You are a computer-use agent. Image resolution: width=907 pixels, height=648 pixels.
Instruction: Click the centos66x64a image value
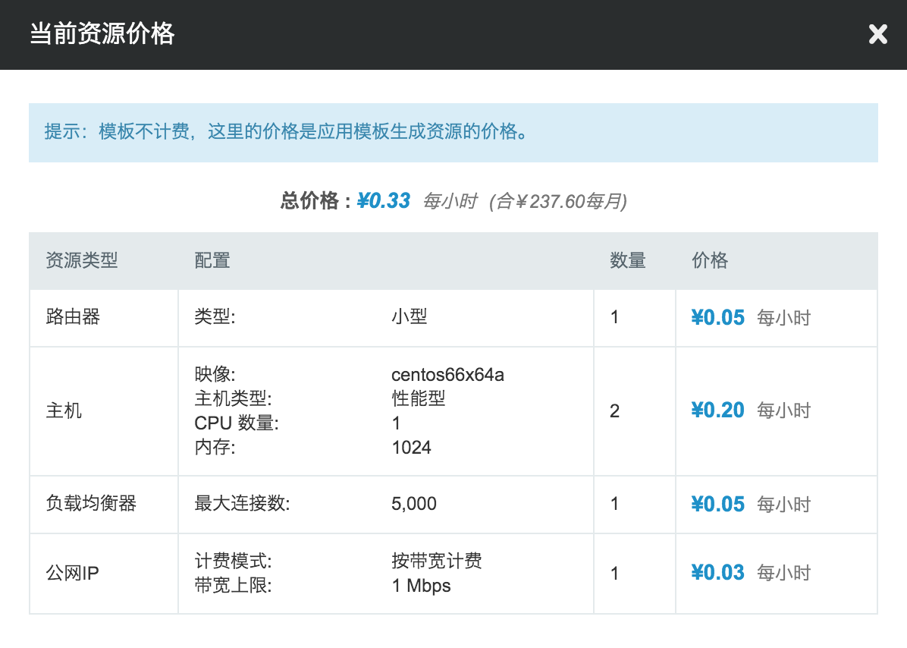coord(447,375)
